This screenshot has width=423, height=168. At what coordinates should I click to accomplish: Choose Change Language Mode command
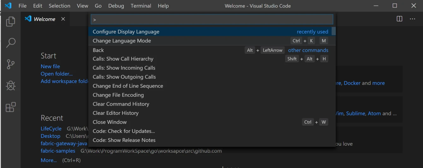(122, 41)
